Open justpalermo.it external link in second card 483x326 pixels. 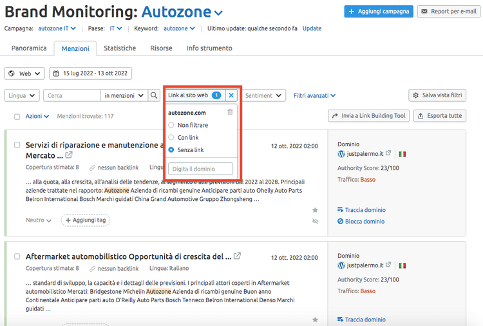[388, 264]
